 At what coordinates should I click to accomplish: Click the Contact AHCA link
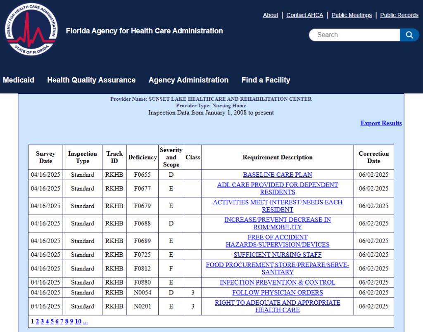coord(304,15)
